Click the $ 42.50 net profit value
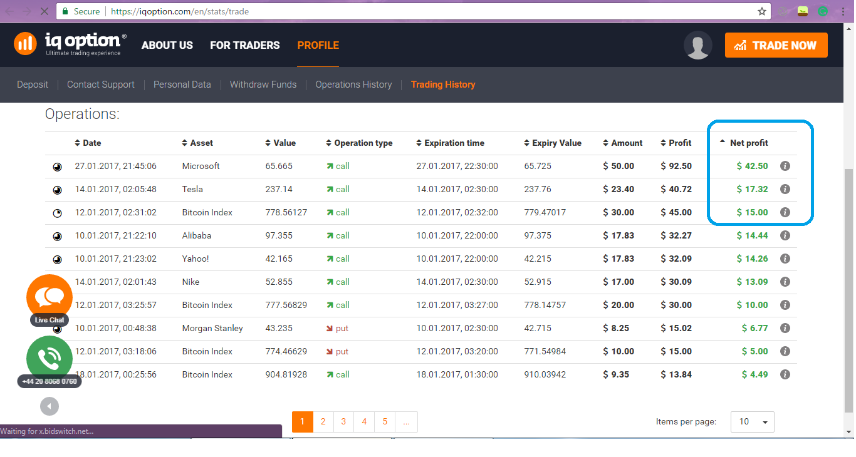Image resolution: width=856 pixels, height=457 pixels. click(x=752, y=166)
